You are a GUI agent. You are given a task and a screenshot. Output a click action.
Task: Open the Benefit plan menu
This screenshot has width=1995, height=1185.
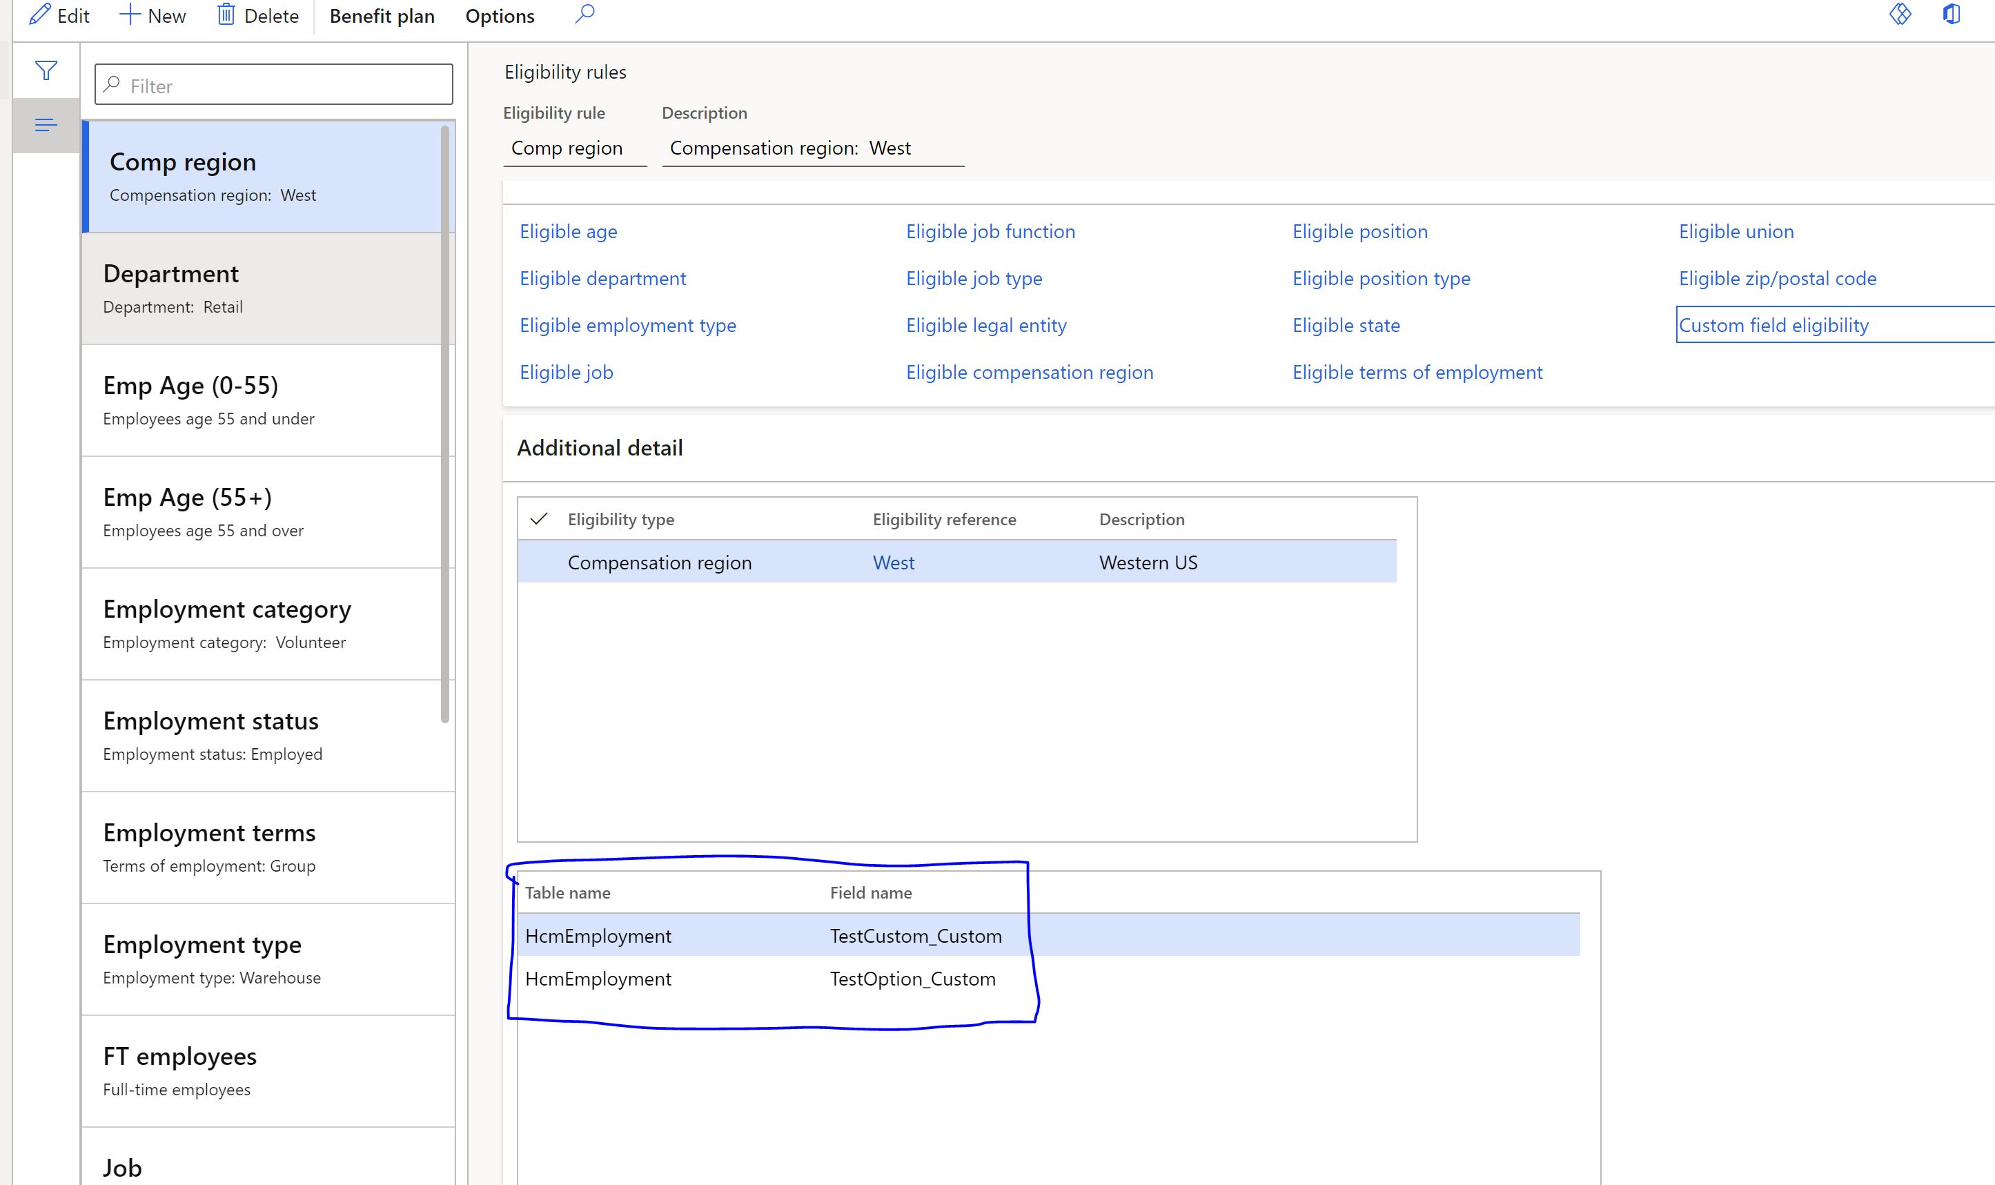(384, 15)
